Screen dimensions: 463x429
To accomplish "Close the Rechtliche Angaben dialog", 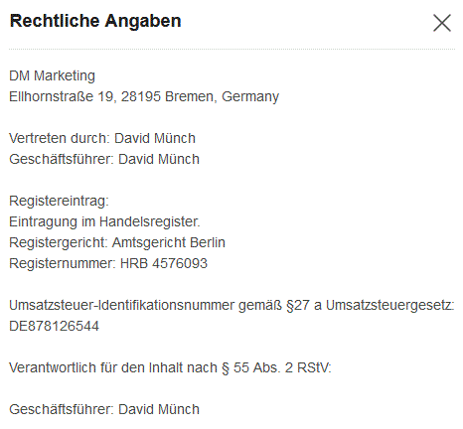I will 442,23.
